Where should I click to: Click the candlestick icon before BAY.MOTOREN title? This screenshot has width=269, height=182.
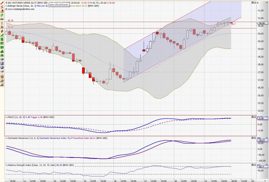pos(6,3)
